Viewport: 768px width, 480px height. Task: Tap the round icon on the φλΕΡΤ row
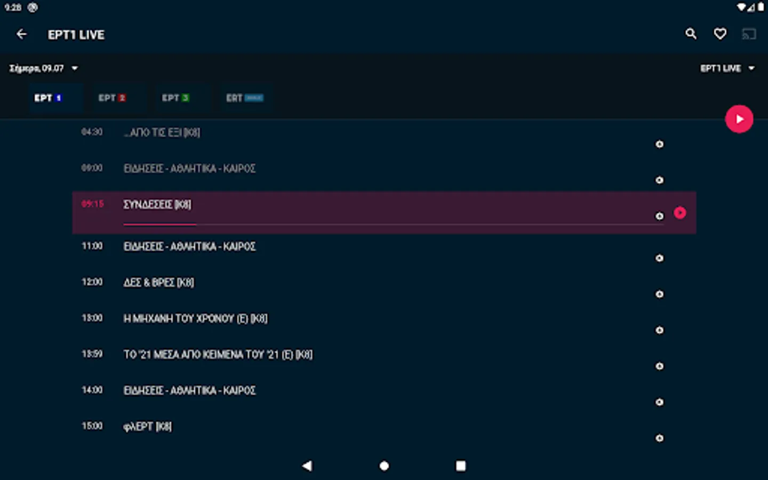(660, 438)
